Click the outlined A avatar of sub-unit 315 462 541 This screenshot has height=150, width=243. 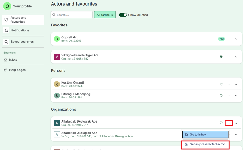point(57,134)
